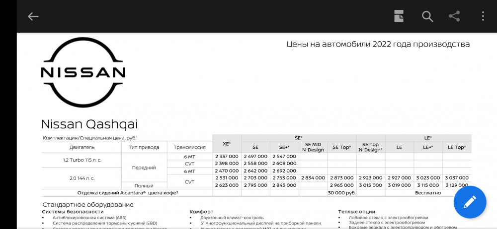Tap the Стандартное оборудование heading
497x229 pixels.
point(88,204)
